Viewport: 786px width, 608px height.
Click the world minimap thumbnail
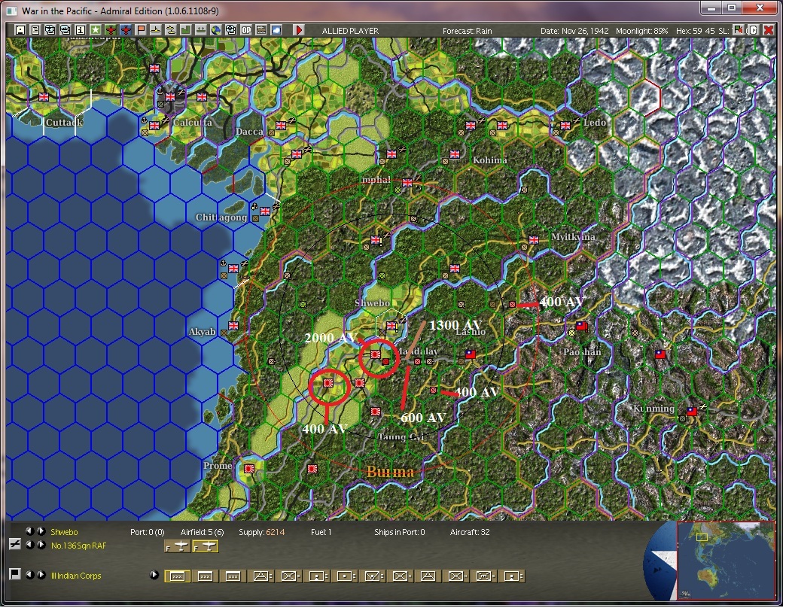pos(726,561)
